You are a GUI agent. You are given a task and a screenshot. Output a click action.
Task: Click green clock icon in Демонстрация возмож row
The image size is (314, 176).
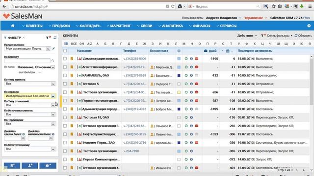186,59
